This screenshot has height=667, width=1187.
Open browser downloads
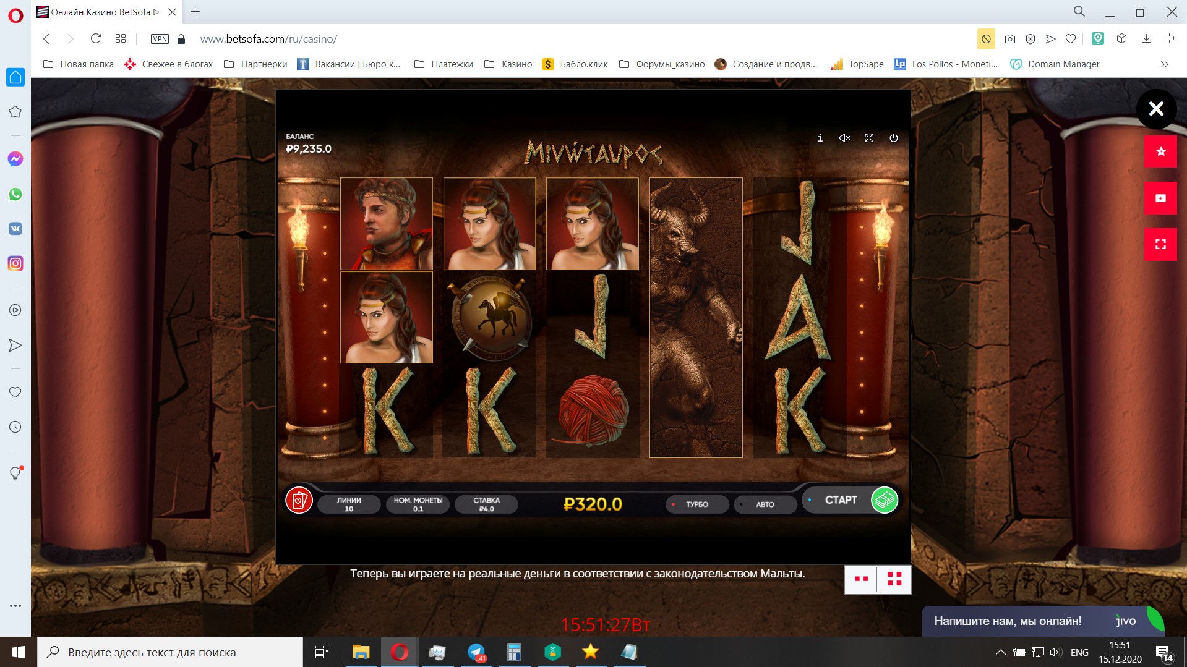point(1146,39)
